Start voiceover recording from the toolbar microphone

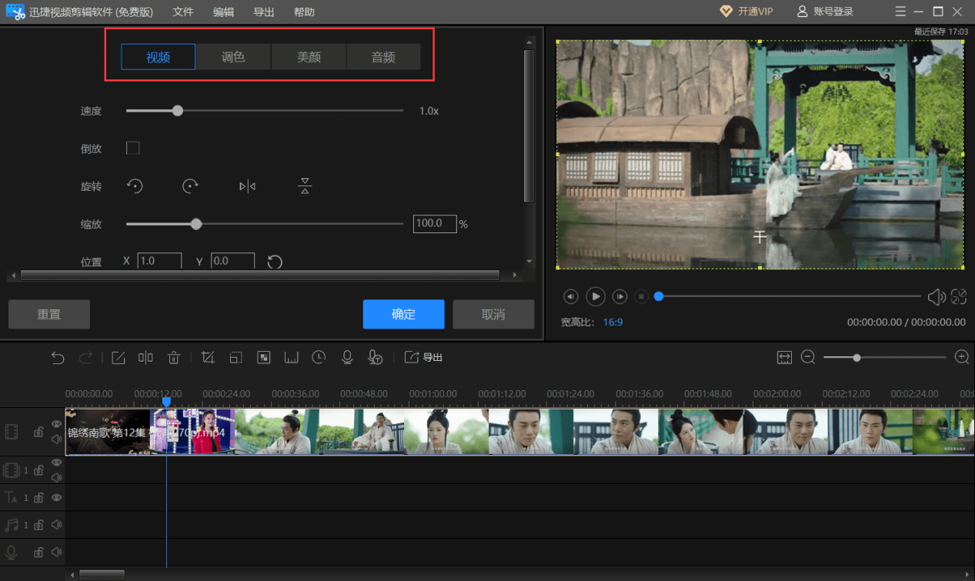347,357
